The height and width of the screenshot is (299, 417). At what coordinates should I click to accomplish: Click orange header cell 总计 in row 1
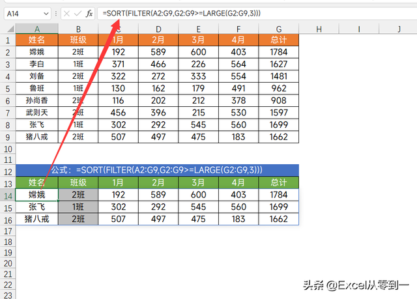point(279,40)
